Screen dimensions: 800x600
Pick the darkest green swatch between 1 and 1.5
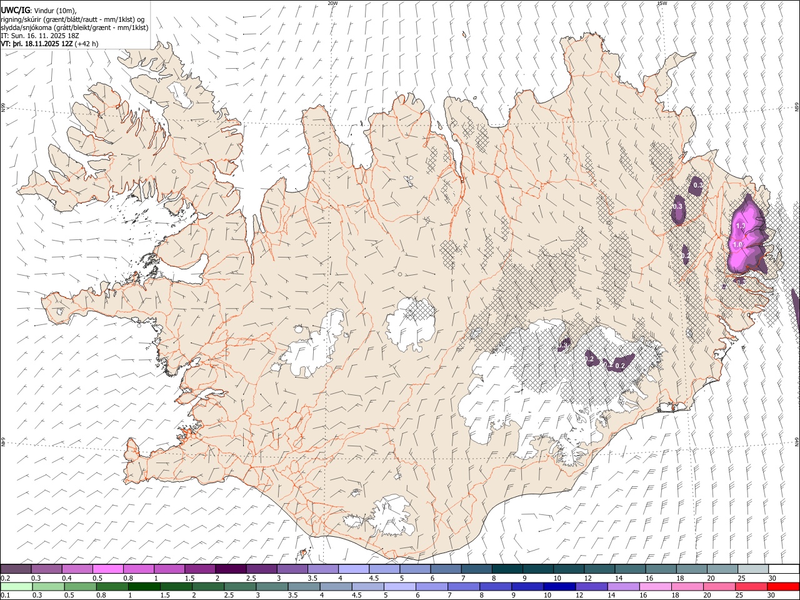tap(144, 586)
